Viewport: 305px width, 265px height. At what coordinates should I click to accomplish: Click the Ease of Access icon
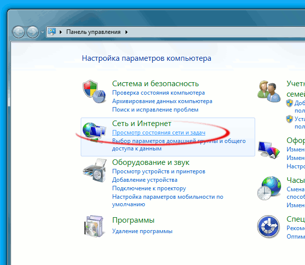(269, 227)
